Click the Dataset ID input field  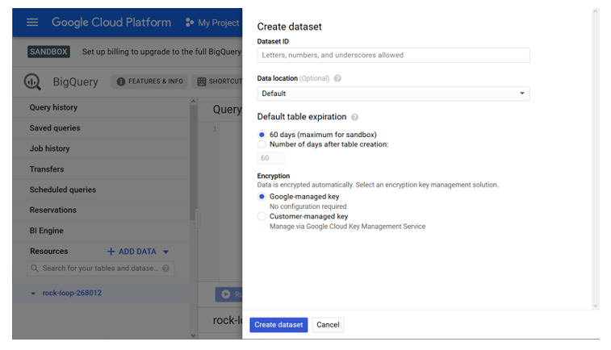(x=393, y=56)
